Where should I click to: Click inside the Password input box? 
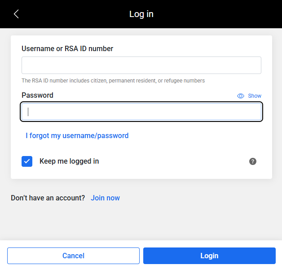pyautogui.click(x=141, y=112)
